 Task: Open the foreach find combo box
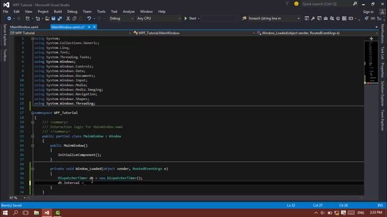tap(274, 19)
